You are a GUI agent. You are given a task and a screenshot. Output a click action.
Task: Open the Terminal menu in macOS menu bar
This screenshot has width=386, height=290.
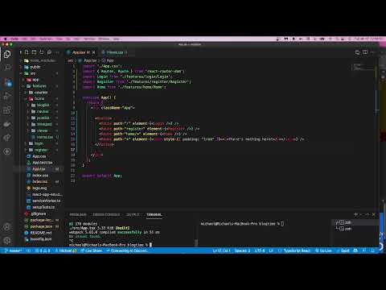tap(89, 39)
